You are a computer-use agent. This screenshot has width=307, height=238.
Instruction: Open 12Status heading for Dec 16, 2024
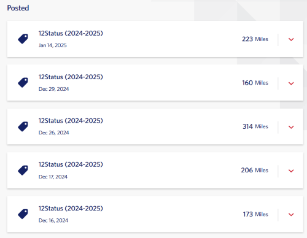[x=71, y=209]
